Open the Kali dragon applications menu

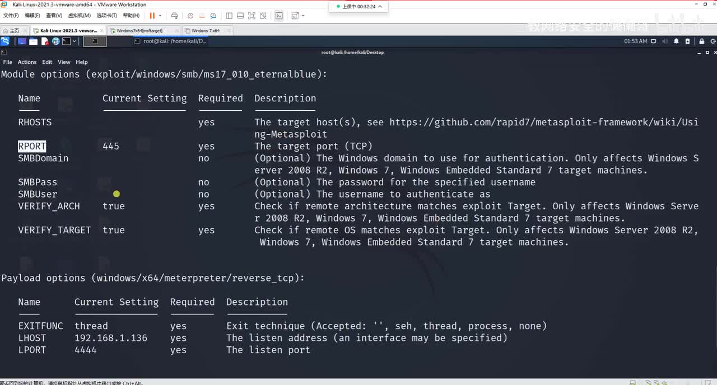(x=5, y=41)
